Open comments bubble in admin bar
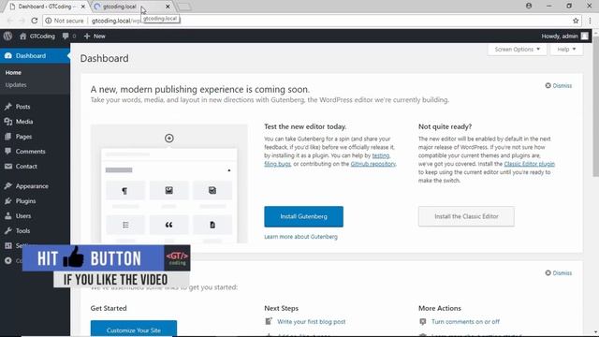 (x=66, y=36)
